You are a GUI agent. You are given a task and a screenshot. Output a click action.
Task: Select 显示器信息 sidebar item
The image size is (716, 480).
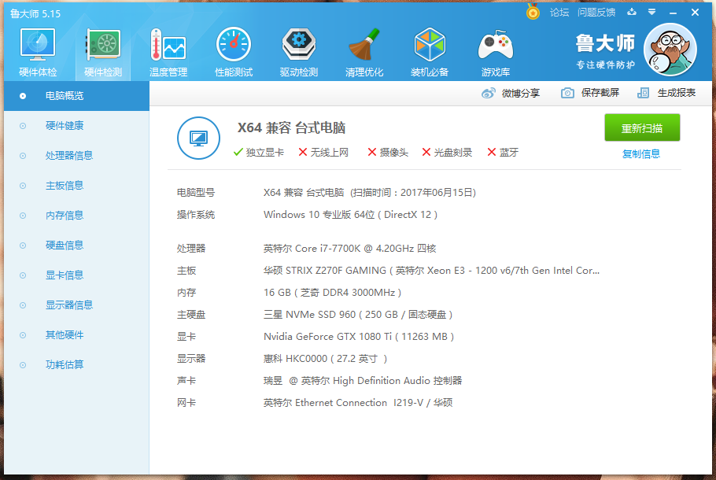pyautogui.click(x=77, y=305)
